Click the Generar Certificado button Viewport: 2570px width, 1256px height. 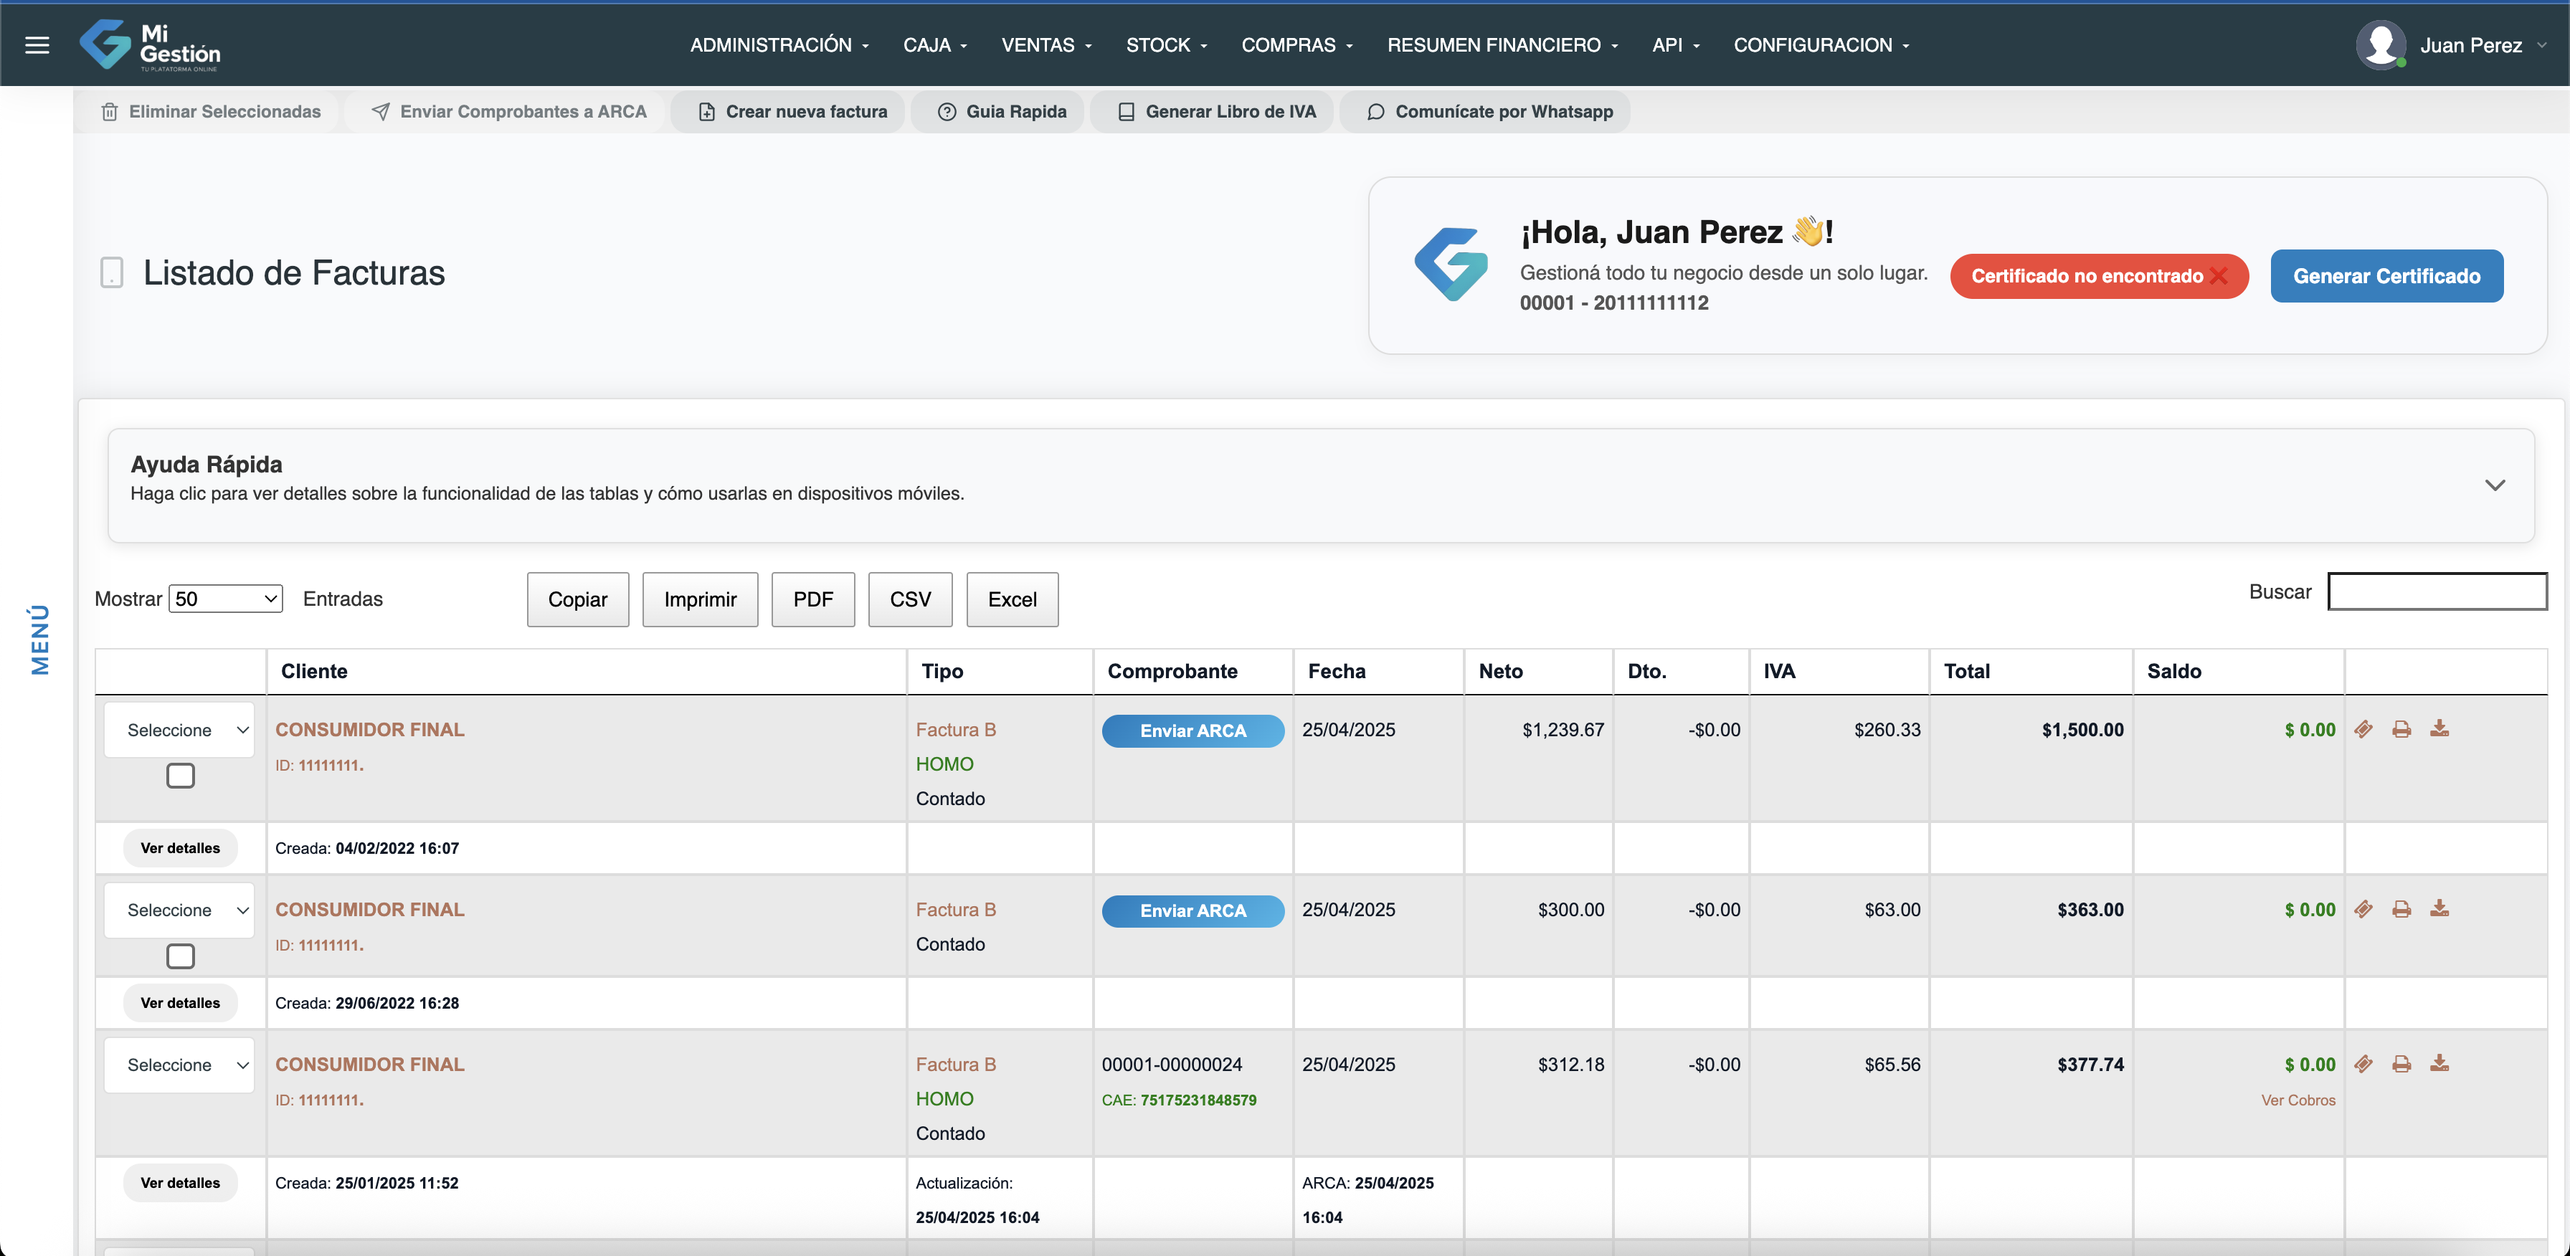[2386, 275]
